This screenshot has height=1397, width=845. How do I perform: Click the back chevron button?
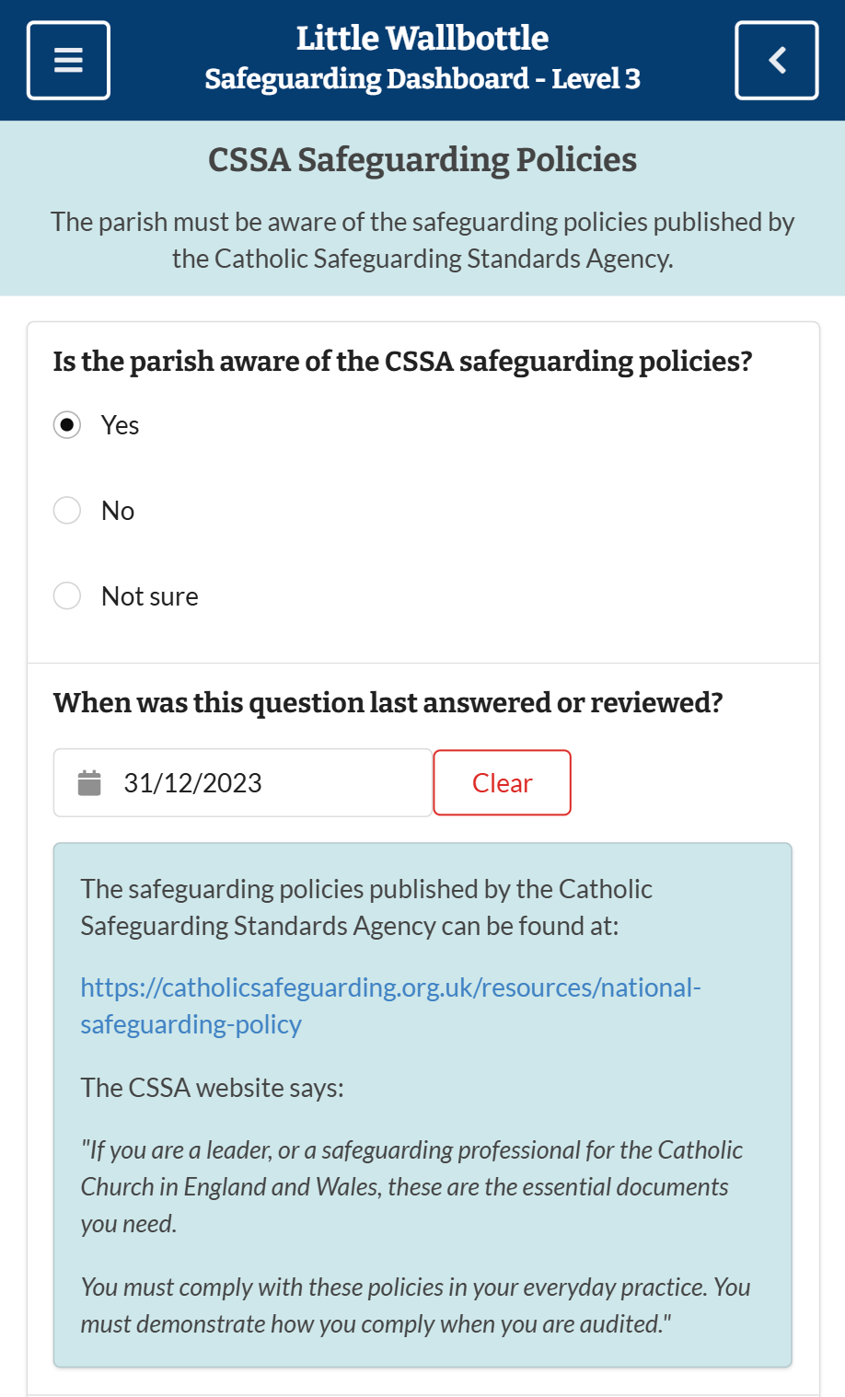point(776,61)
